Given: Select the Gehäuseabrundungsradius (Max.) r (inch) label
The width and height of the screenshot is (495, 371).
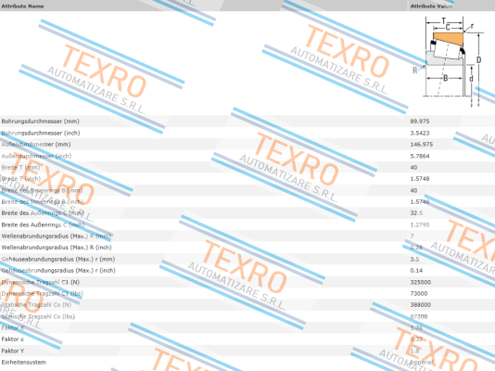Looking at the screenshot, I should (58, 271).
